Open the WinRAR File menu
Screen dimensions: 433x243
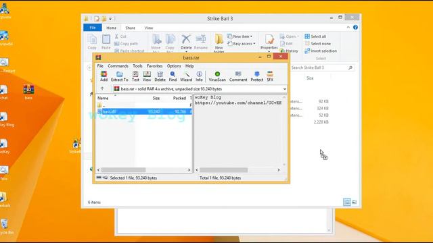(100, 66)
